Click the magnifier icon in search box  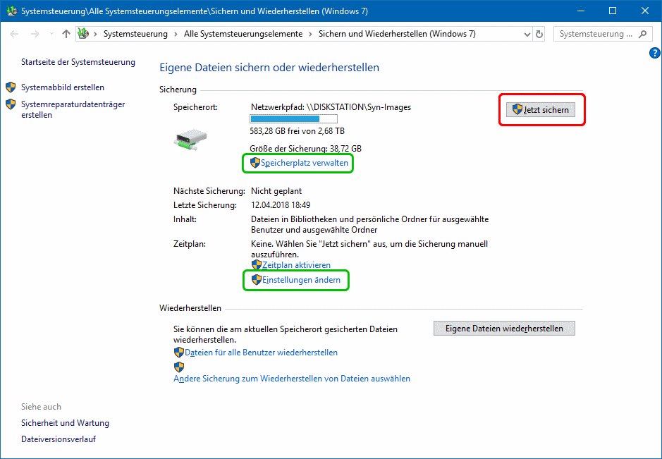(642, 34)
